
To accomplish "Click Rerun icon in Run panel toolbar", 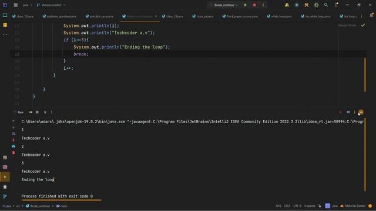I will [x=31, y=112].
